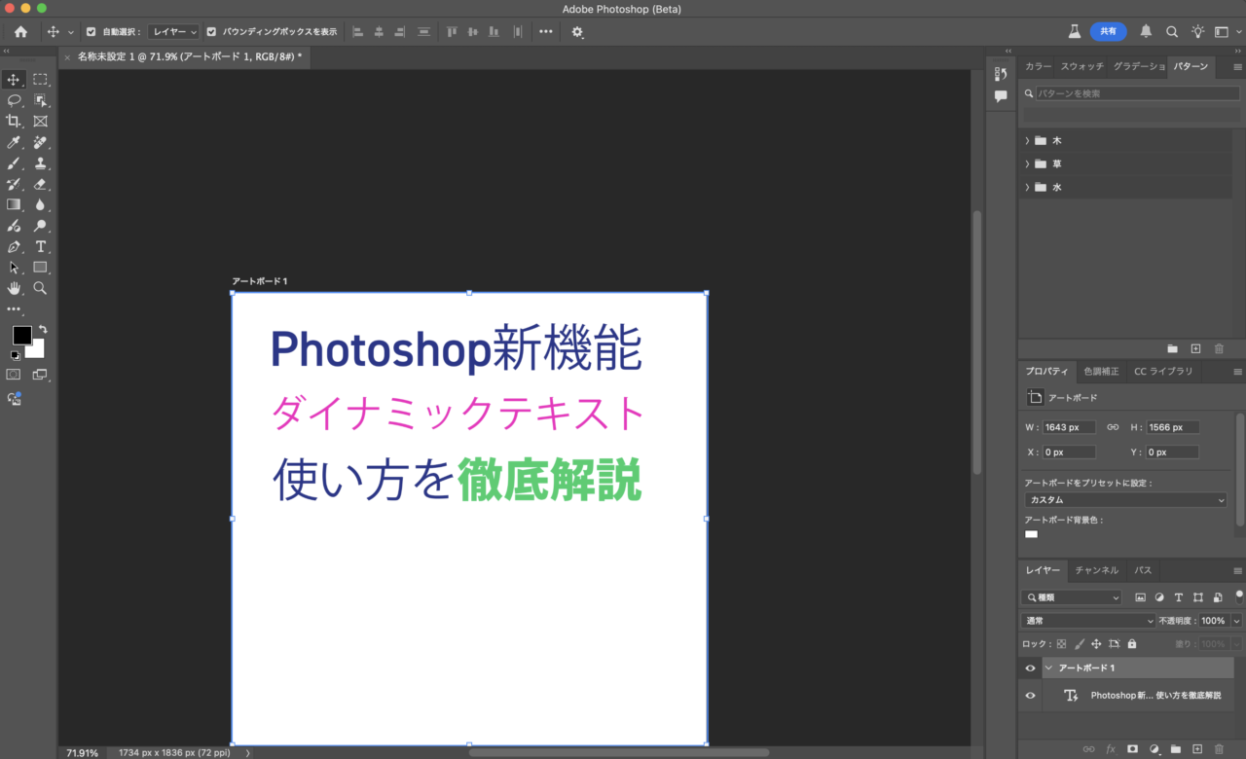This screenshot has width=1246, height=759.
Task: Select the Hand tool
Action: pyautogui.click(x=14, y=289)
